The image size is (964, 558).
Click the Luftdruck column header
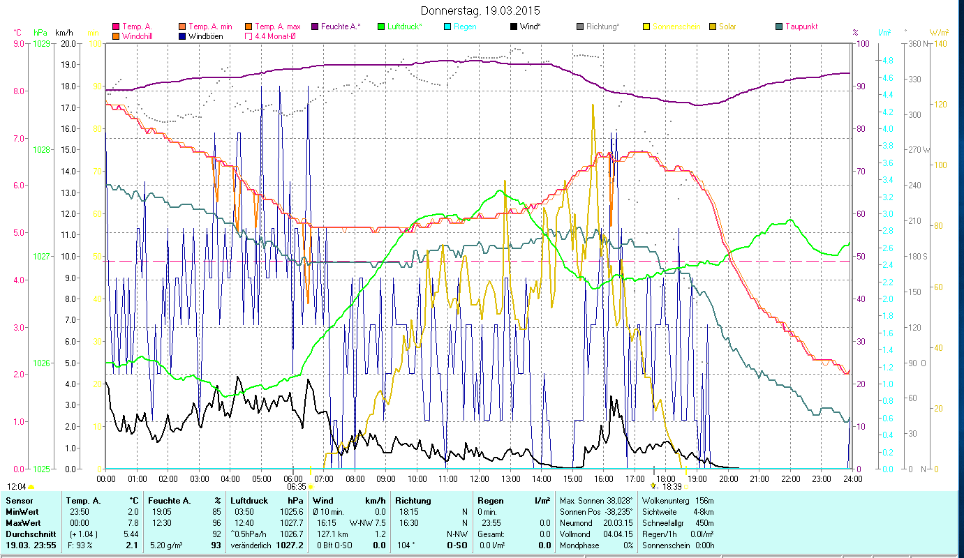250,501
